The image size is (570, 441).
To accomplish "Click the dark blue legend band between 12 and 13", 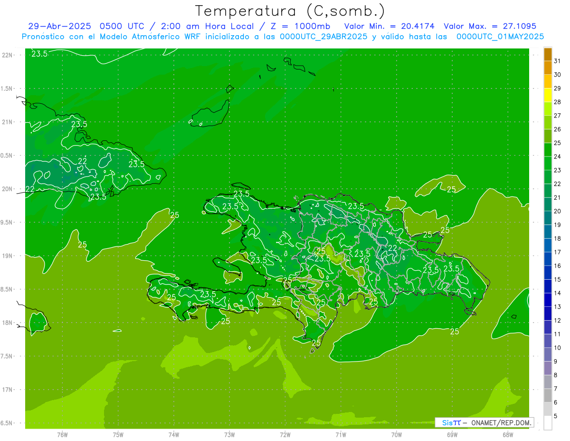I will coord(548,314).
